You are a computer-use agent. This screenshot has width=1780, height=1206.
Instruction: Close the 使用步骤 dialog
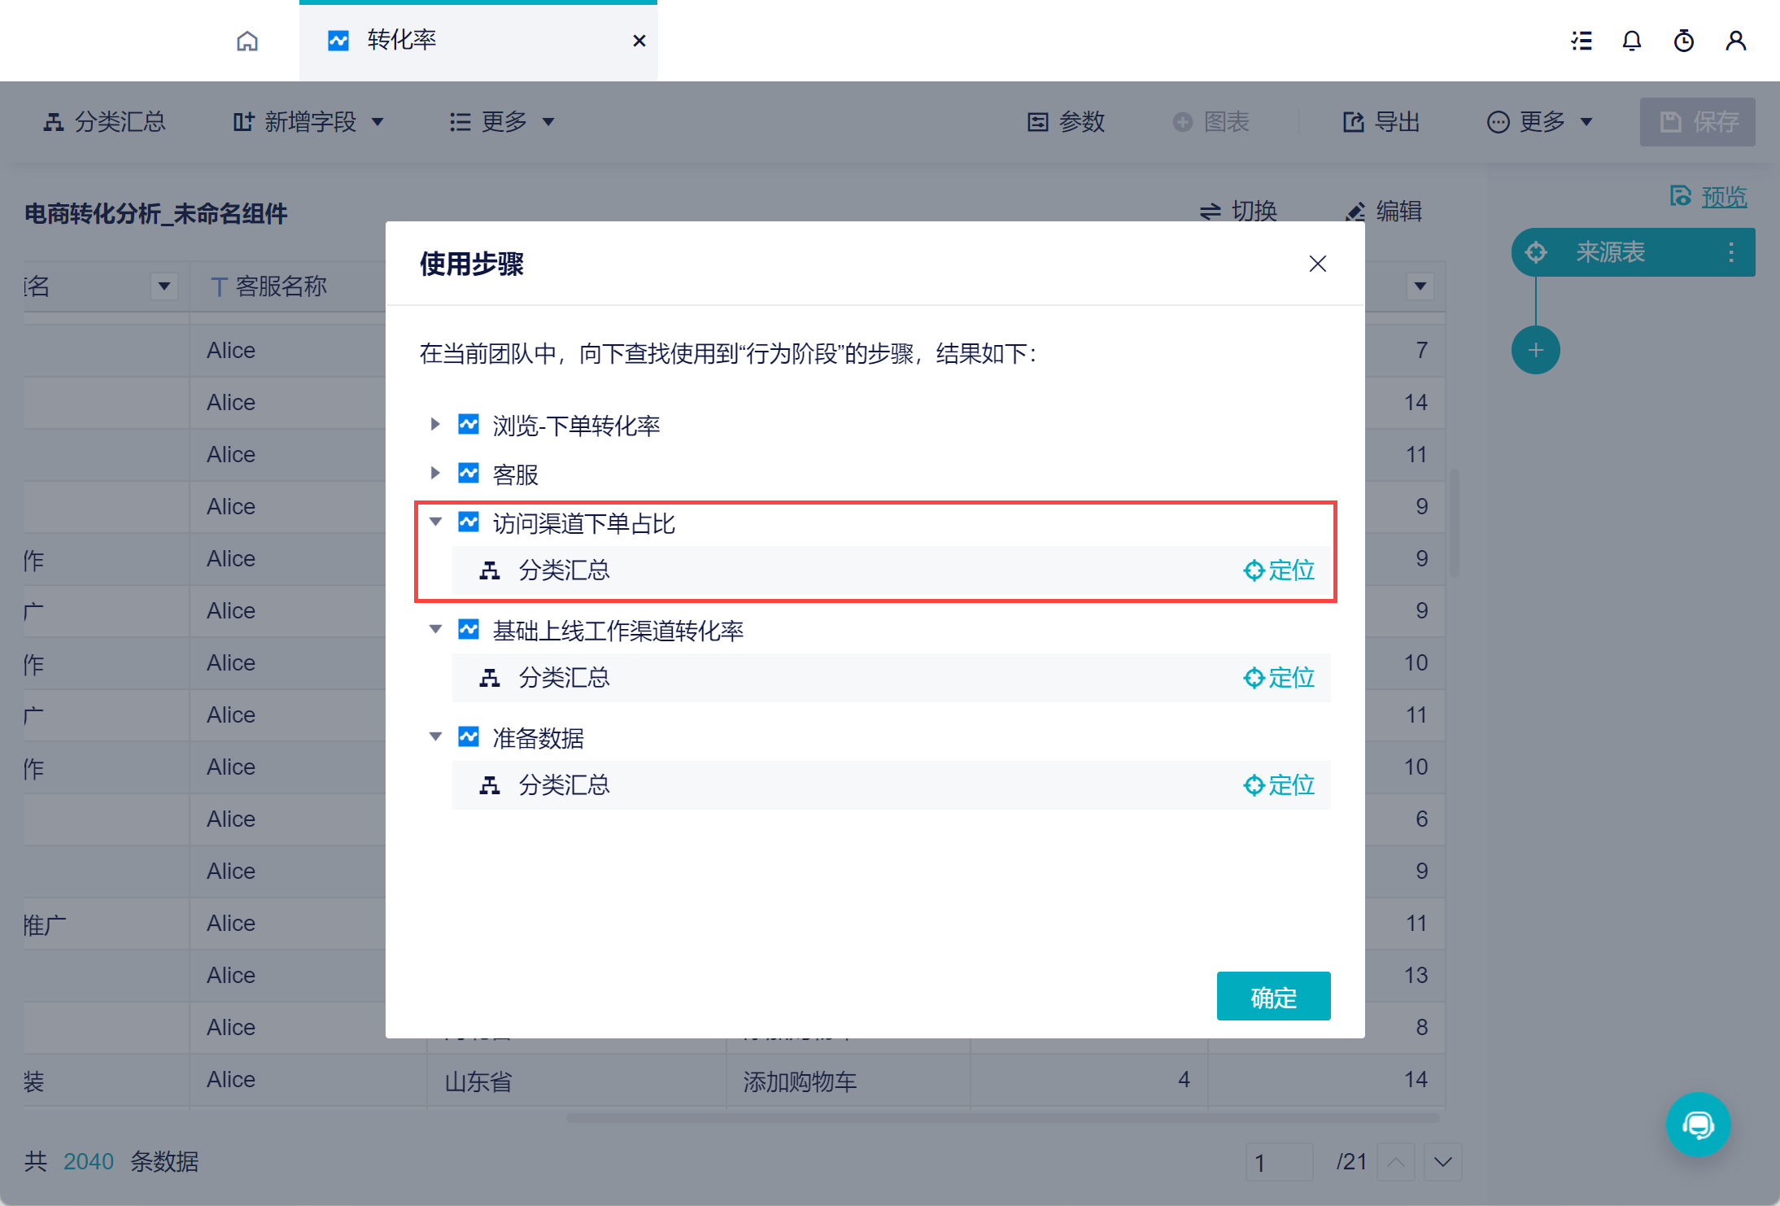click(1317, 264)
